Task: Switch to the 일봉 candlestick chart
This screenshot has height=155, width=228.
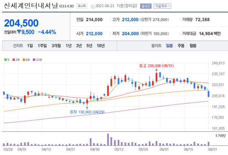Action: 169,46
